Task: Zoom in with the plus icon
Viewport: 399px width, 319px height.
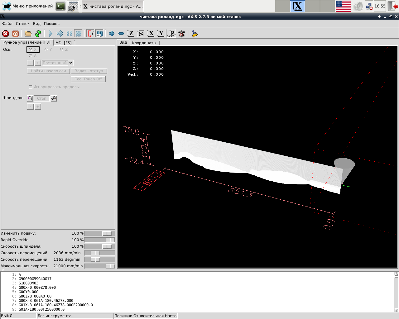Action: [112, 34]
